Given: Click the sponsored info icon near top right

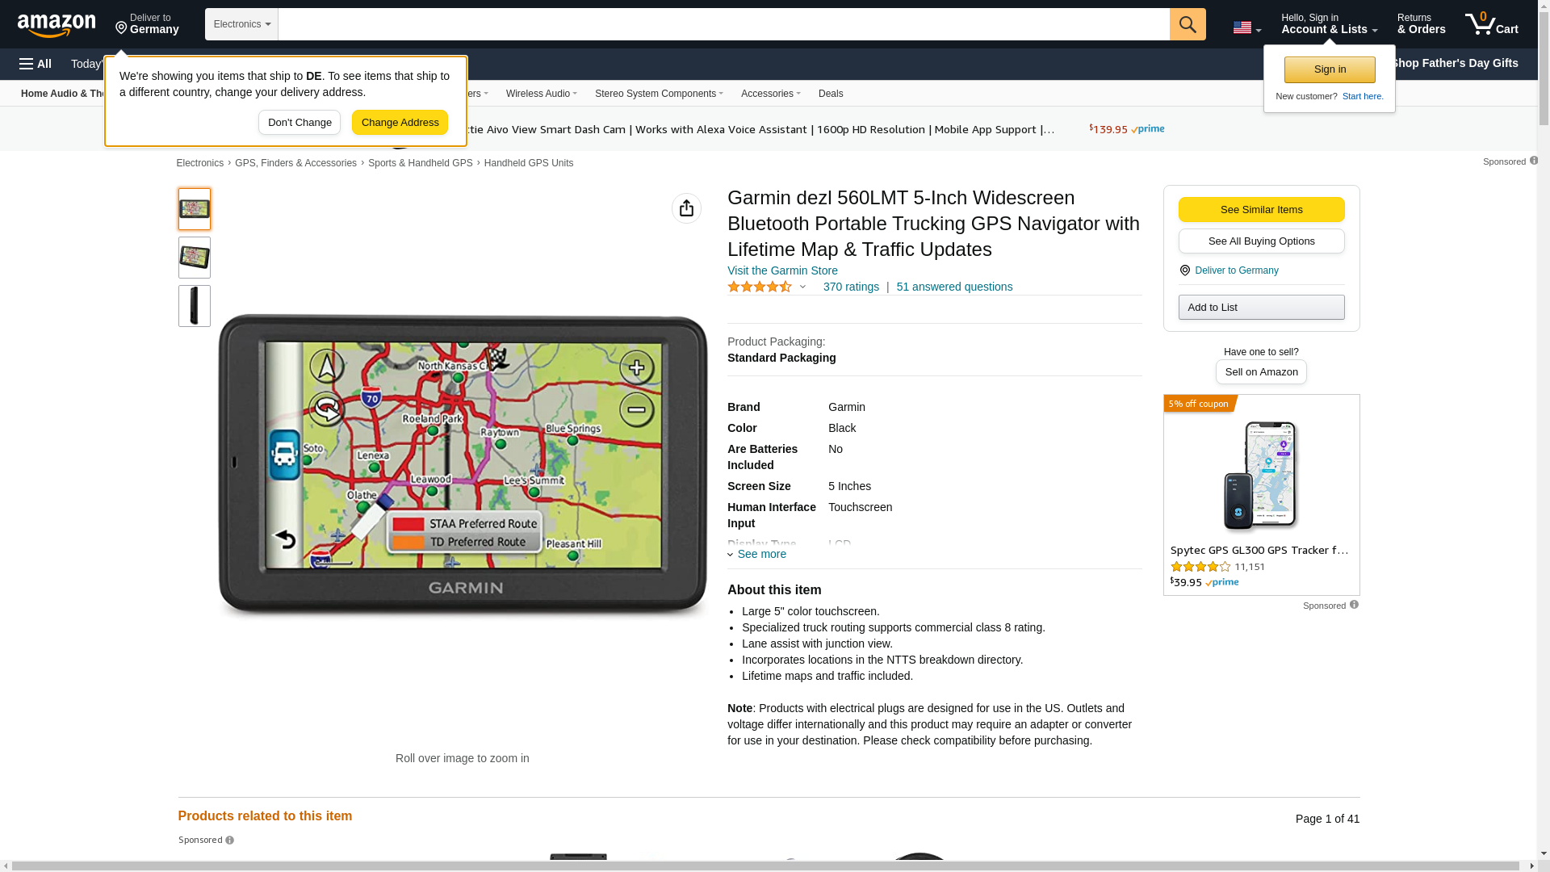Looking at the screenshot, I should tap(1533, 161).
